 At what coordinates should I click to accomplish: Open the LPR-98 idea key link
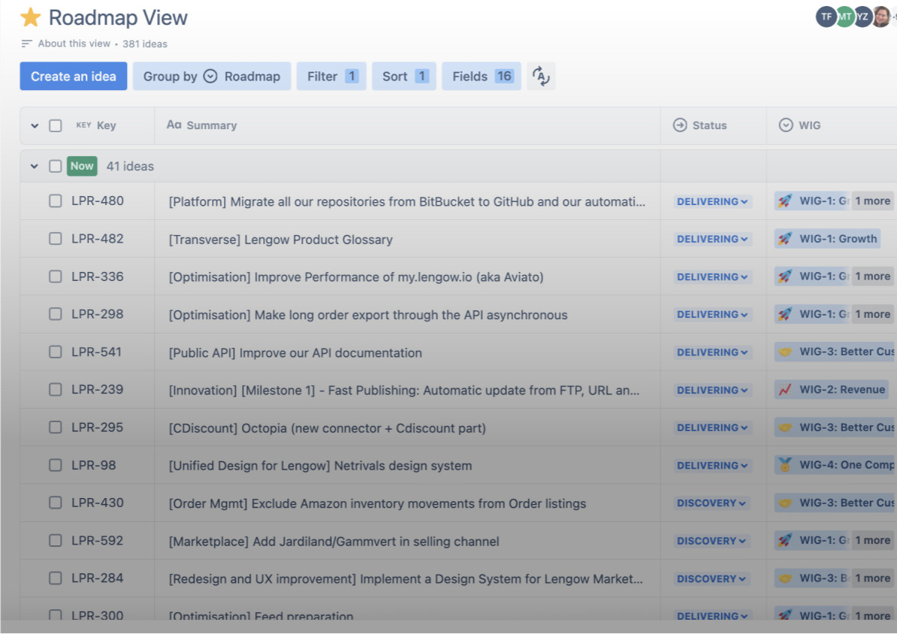[x=94, y=465]
